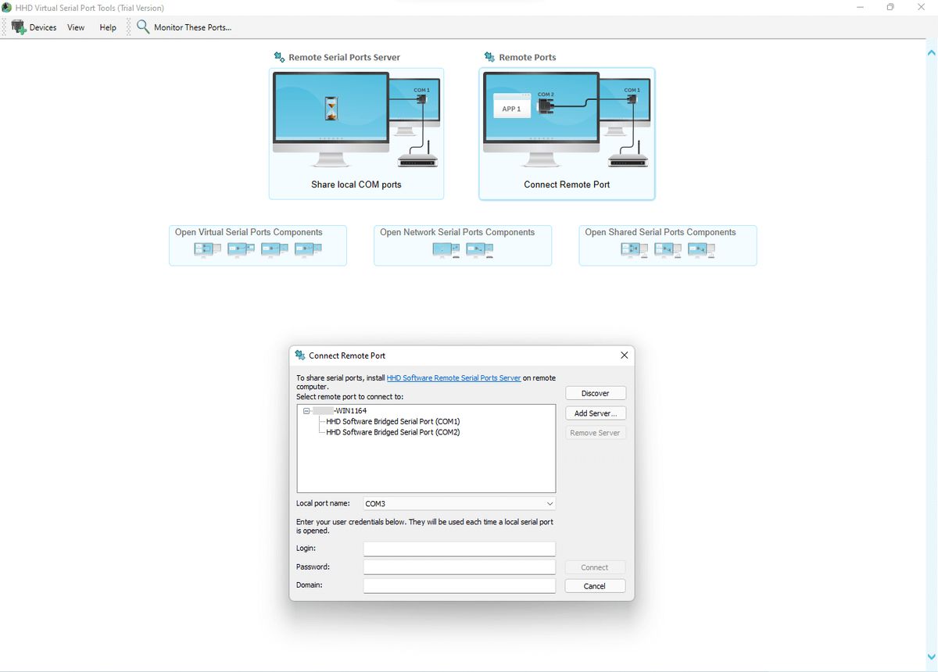Click the first icon under Open Virtual Serial Ports Components

click(x=206, y=249)
